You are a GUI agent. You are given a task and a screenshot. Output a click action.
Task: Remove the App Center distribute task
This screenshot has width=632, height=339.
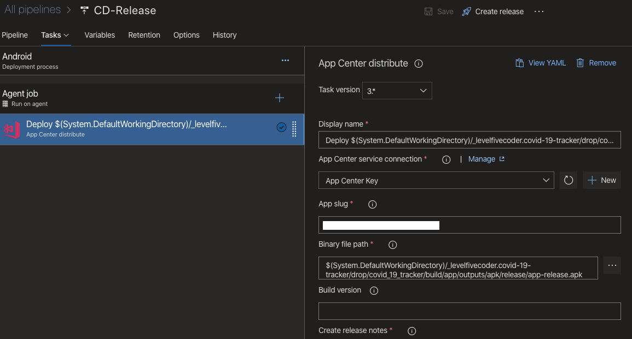596,63
